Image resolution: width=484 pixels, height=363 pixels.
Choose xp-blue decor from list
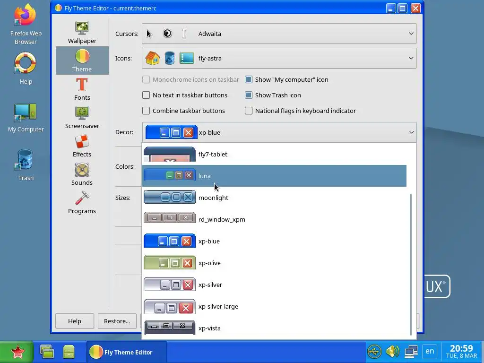click(274, 241)
